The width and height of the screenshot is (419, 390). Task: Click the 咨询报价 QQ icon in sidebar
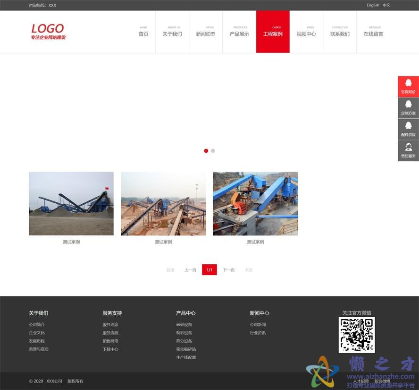pos(408,83)
